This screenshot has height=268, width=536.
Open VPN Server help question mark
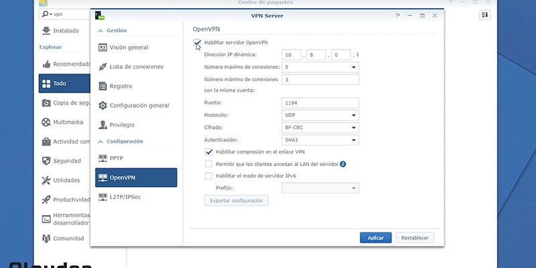click(x=397, y=15)
